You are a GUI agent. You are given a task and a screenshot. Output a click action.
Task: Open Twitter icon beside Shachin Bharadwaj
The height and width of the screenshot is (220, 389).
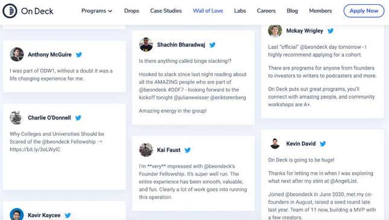(212, 45)
